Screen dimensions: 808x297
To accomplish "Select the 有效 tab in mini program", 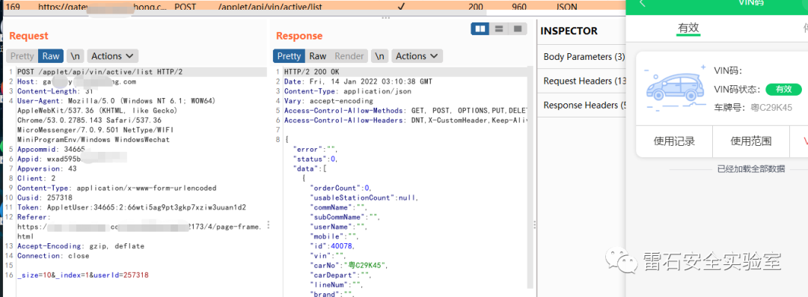I will coord(688,28).
